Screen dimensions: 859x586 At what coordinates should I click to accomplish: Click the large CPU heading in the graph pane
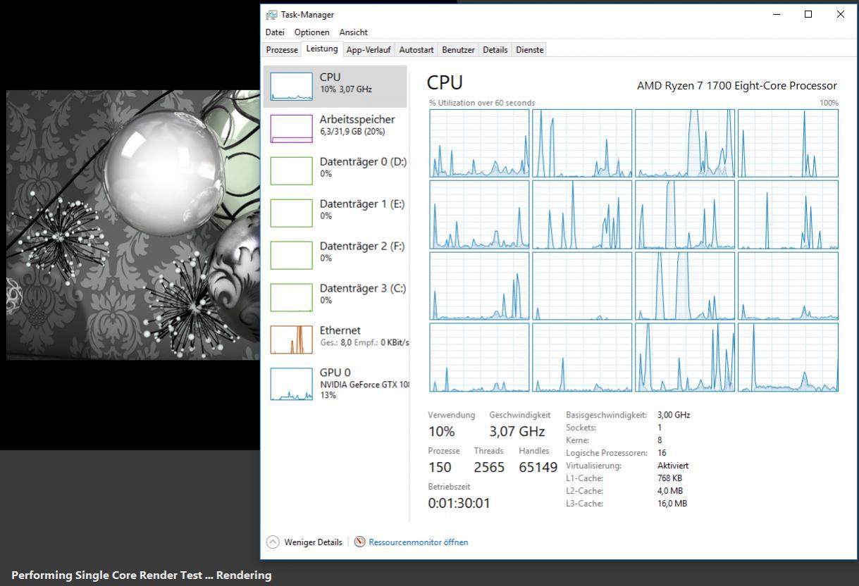[x=445, y=82]
